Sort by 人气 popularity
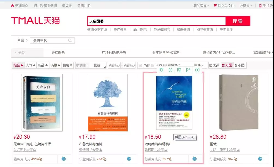Screen dimensions: 274x167 [30, 65]
